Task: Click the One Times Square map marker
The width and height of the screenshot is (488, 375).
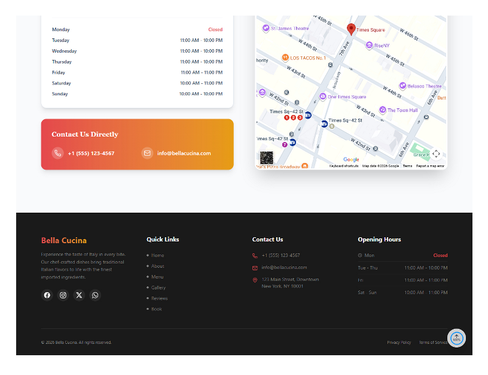Action: click(323, 96)
